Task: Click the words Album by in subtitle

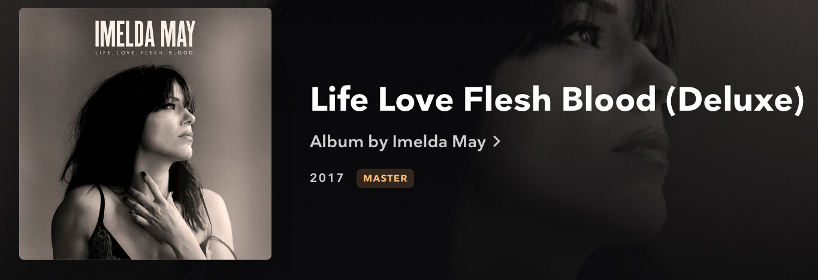Action: 348,142
